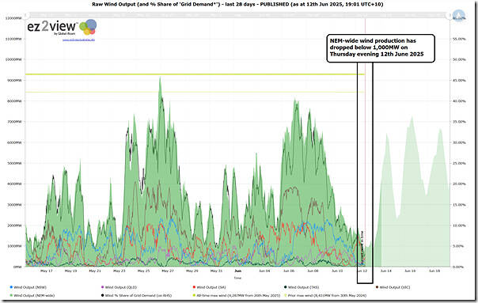This screenshot has height=303, width=478.
Task: Click the '15.00%' right axis label
Action: (460, 205)
